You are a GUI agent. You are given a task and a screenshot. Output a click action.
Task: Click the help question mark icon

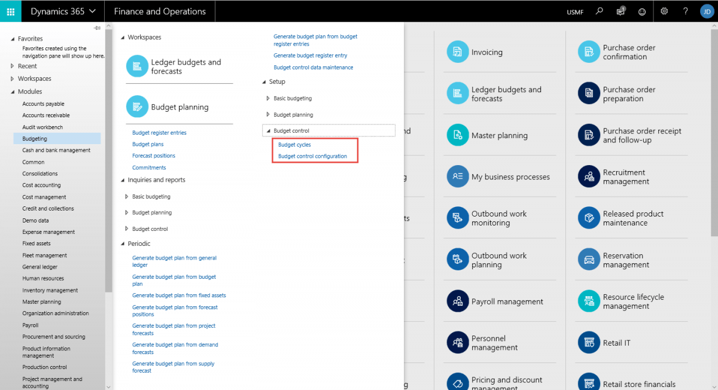[686, 11]
